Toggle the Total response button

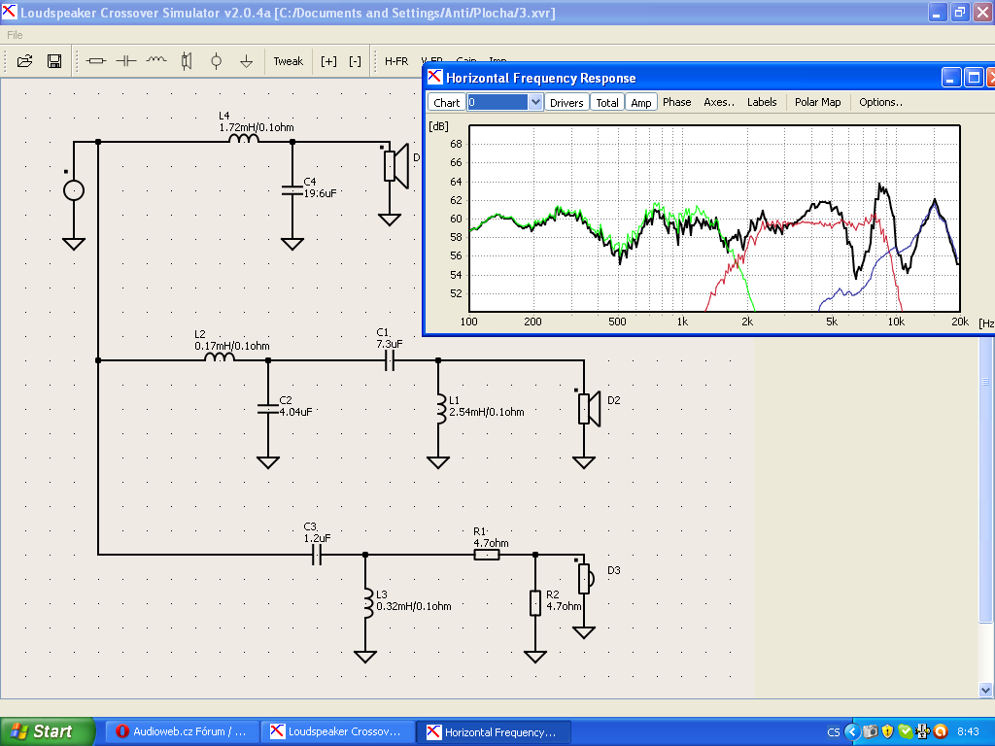tap(606, 102)
